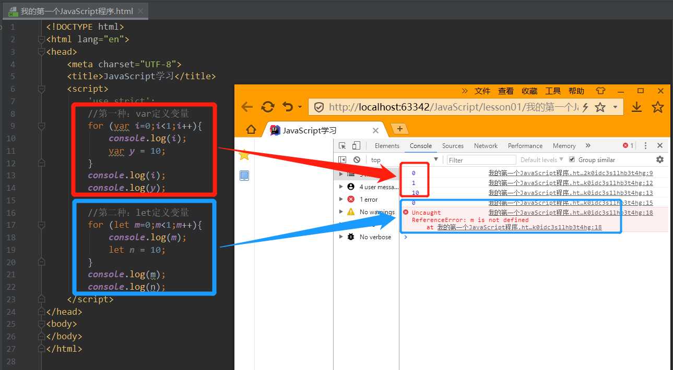Close the DevTools panel
Image resolution: width=673 pixels, height=370 pixels.
660,145
